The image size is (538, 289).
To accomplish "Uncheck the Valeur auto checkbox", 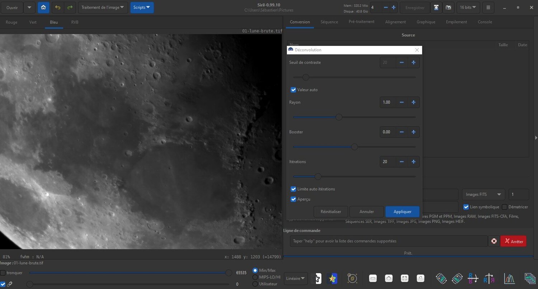I will pos(293,90).
